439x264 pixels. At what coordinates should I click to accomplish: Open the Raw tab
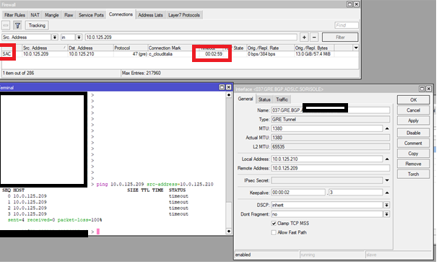click(x=69, y=15)
